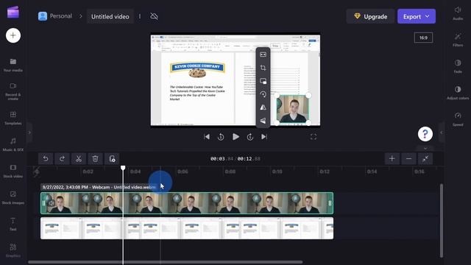The width and height of the screenshot is (471, 265).
Task: Open the Record & create panel
Action: (x=13, y=91)
